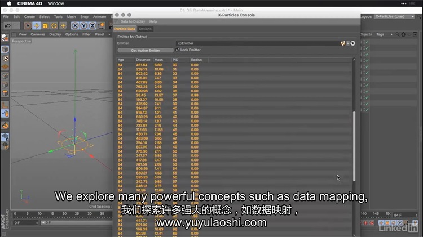The image size is (423, 237).
Task: Open the viewport Filter menu
Action: tap(86, 34)
